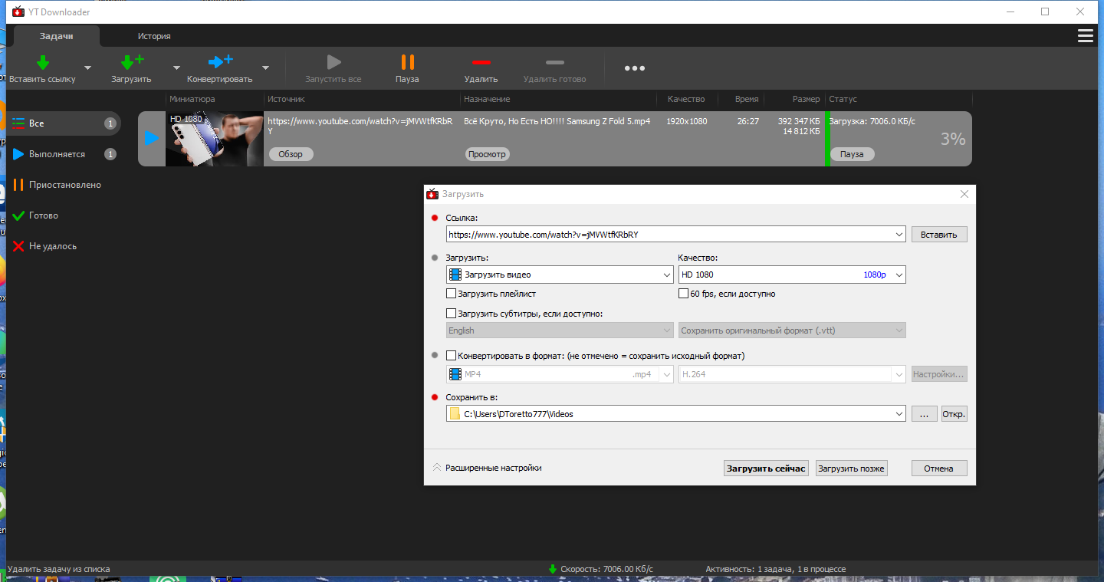The image size is (1104, 582).
Task: Click the Конвертировать blue arrow icon
Action: [x=220, y=61]
